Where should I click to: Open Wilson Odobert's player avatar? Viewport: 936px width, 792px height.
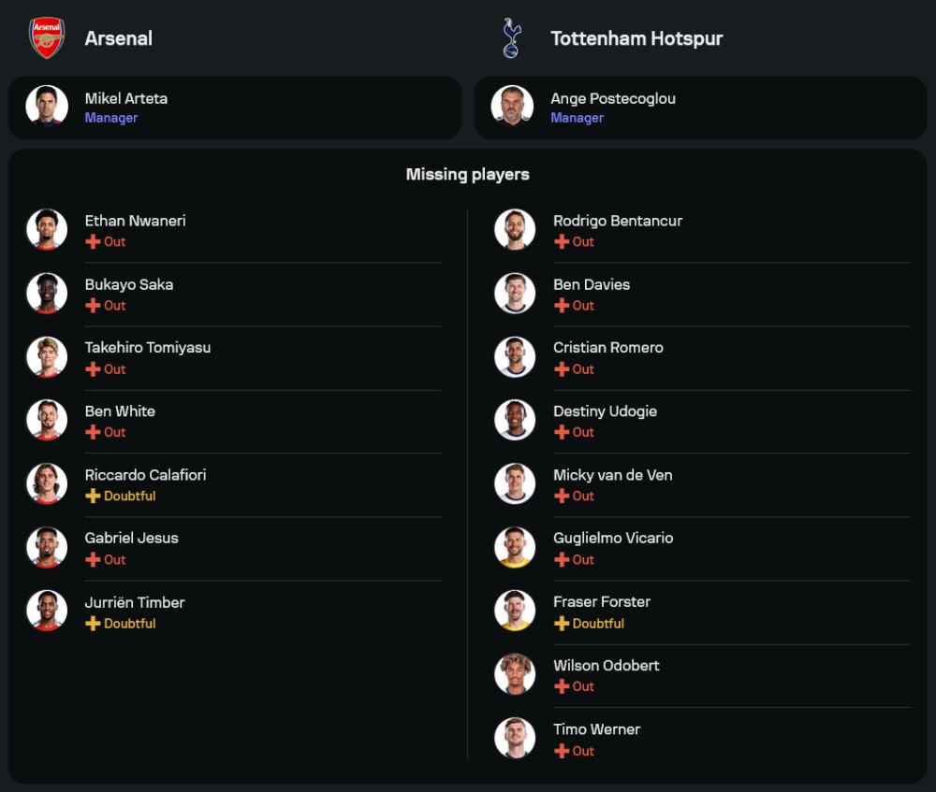(x=515, y=674)
